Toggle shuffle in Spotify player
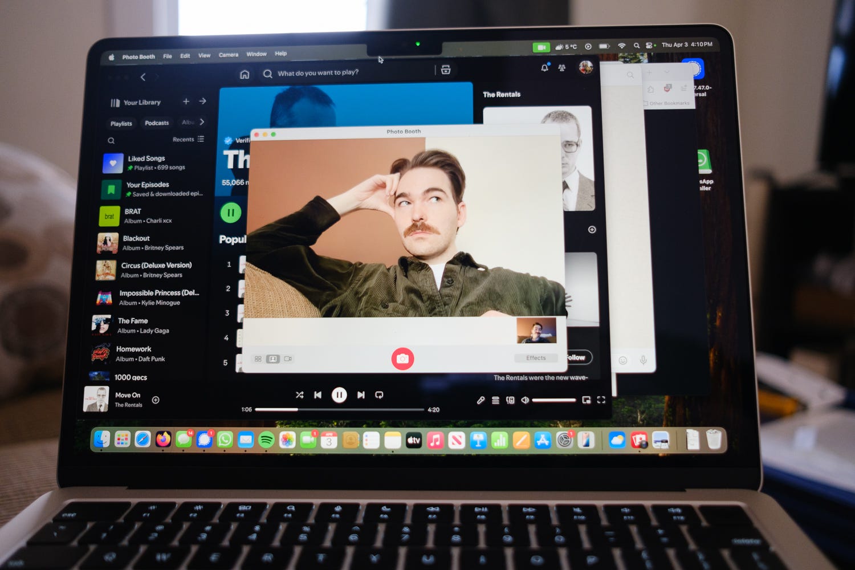Viewport: 855px width, 570px height. tap(300, 394)
